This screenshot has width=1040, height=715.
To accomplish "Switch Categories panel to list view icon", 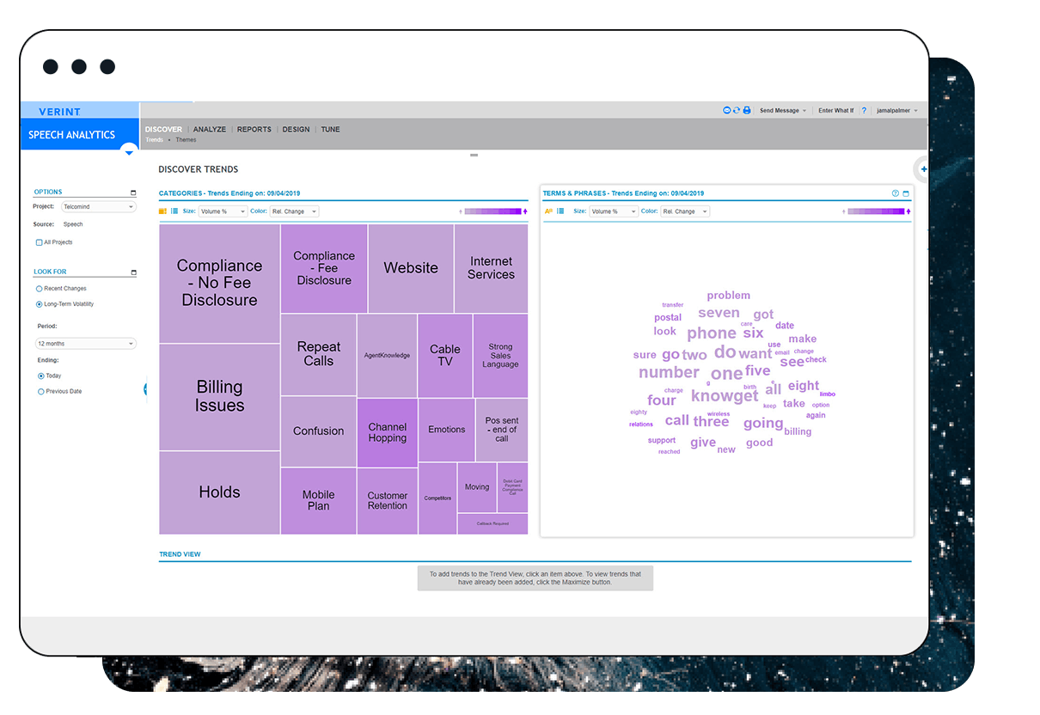I will click(174, 211).
